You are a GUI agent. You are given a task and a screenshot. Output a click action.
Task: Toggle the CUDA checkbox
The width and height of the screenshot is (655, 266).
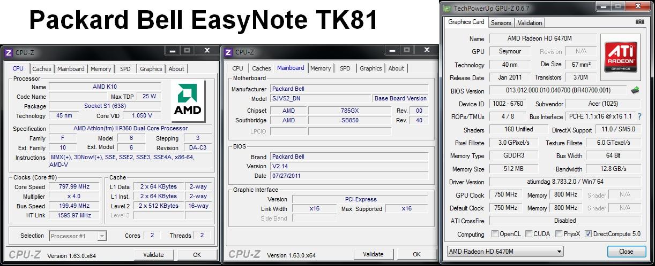529,234
